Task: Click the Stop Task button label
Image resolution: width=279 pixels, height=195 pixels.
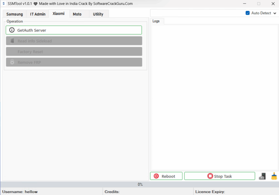Action: (223, 176)
